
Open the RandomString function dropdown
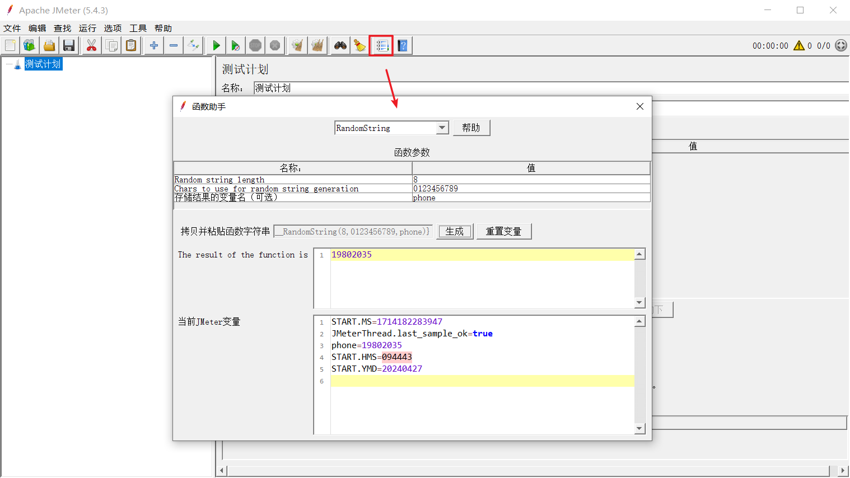tap(442, 128)
